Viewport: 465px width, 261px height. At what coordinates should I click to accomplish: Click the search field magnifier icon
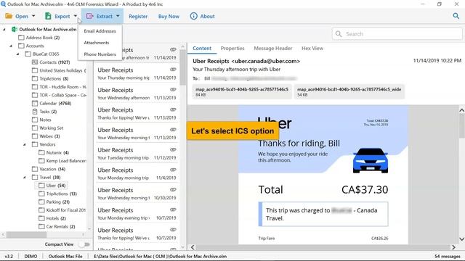[339, 34]
